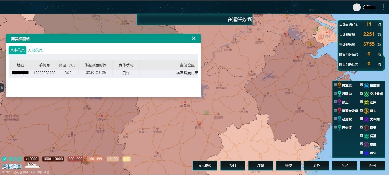Click the green delivery marker near 鹰潭市
Screen dimensions: 389x175
pos(206,112)
